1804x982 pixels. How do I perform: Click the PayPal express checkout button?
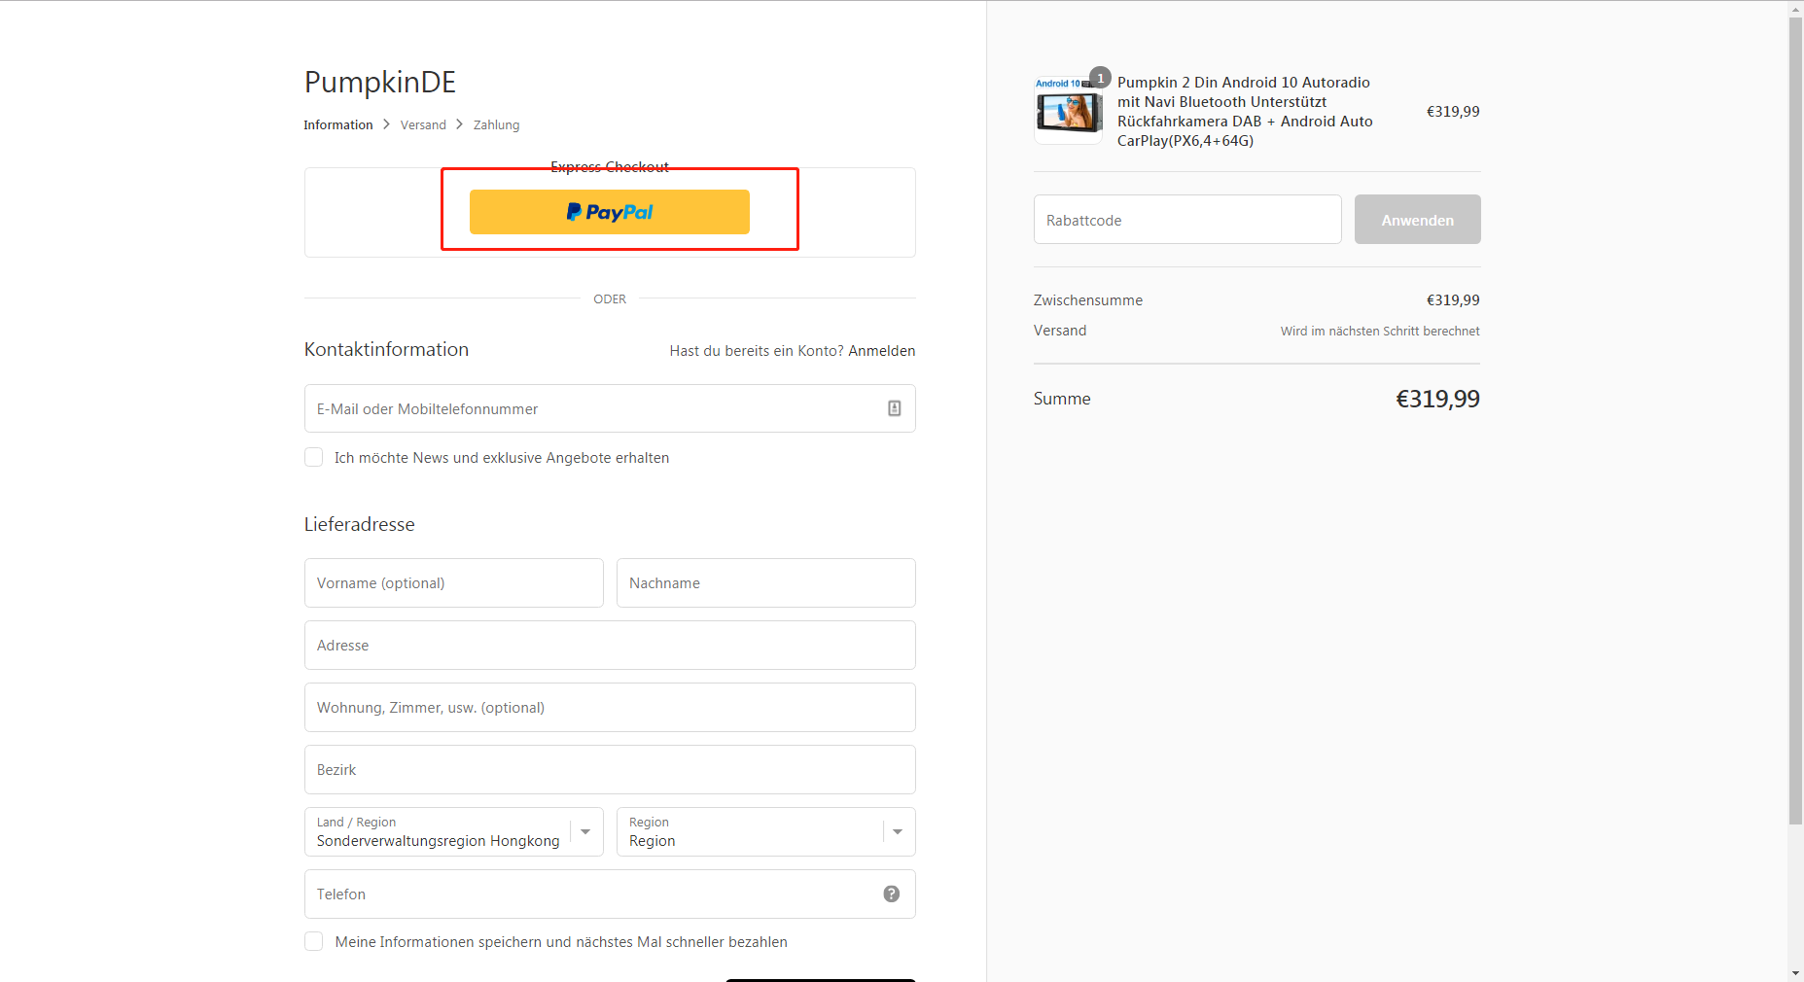coord(609,212)
